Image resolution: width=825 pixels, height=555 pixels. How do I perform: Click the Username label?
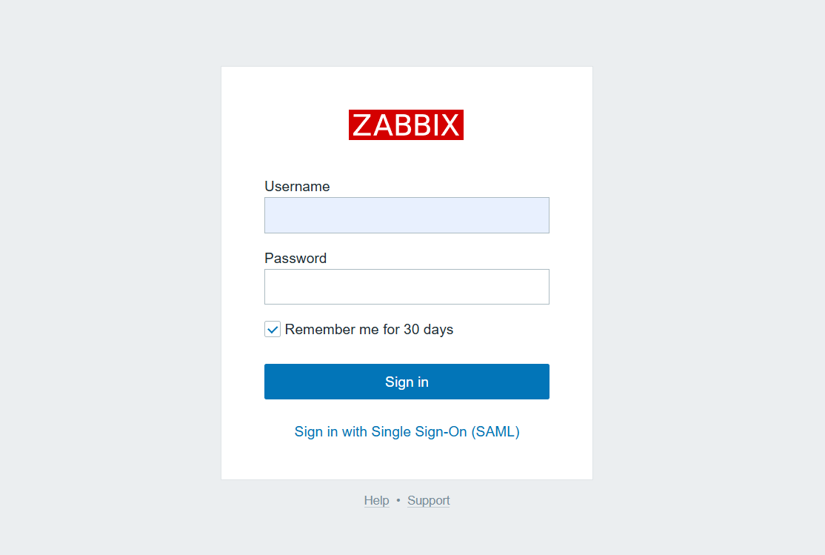(x=297, y=186)
